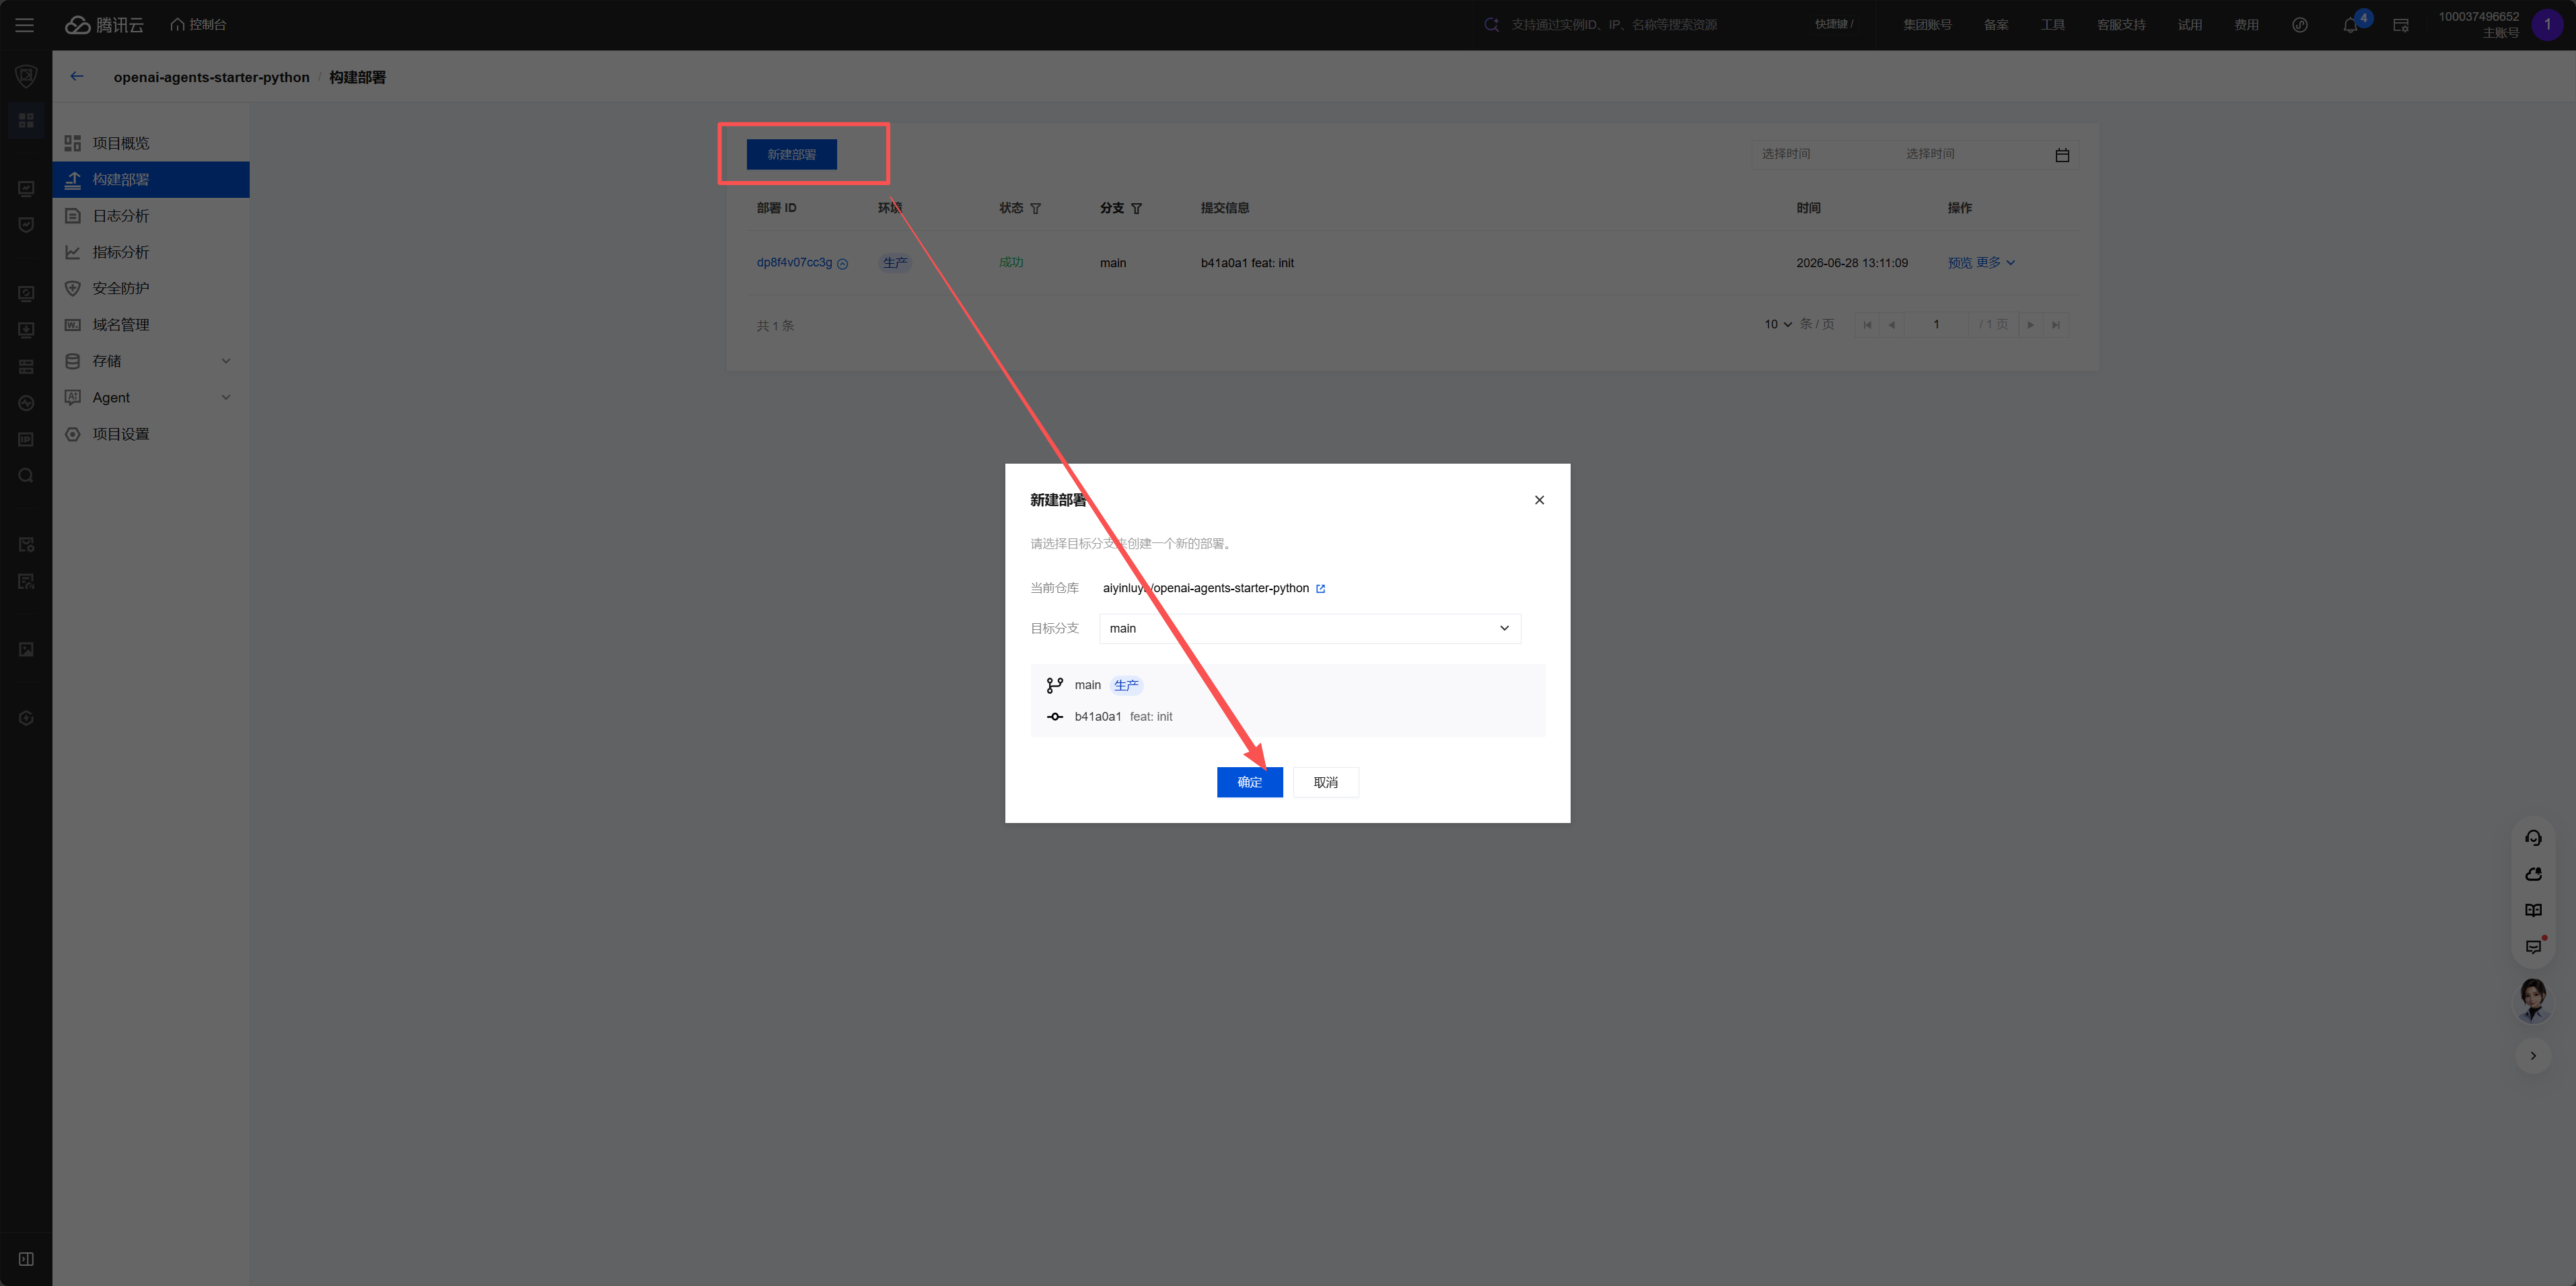Expand the Agent sidebar group
The height and width of the screenshot is (1286, 2576).
[x=151, y=397]
